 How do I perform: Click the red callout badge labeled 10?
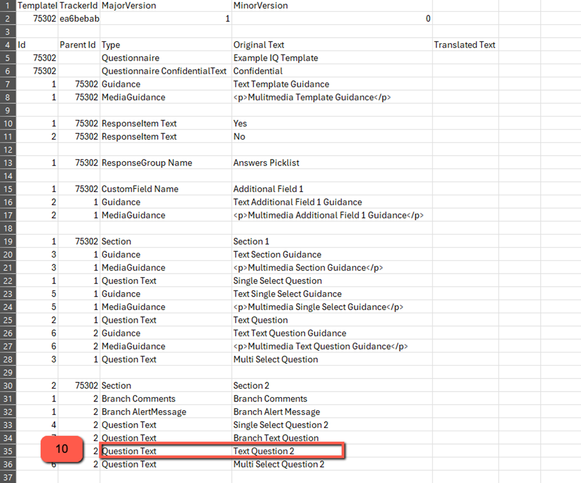62,449
